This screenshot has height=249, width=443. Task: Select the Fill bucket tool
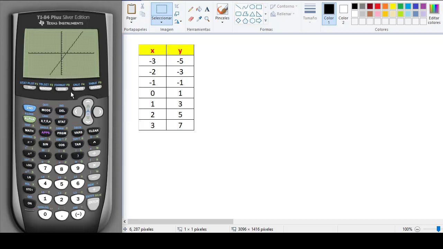click(199, 9)
